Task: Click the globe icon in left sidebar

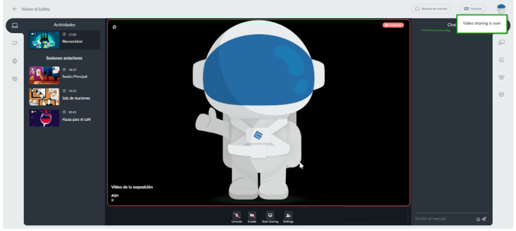Action: point(15,61)
